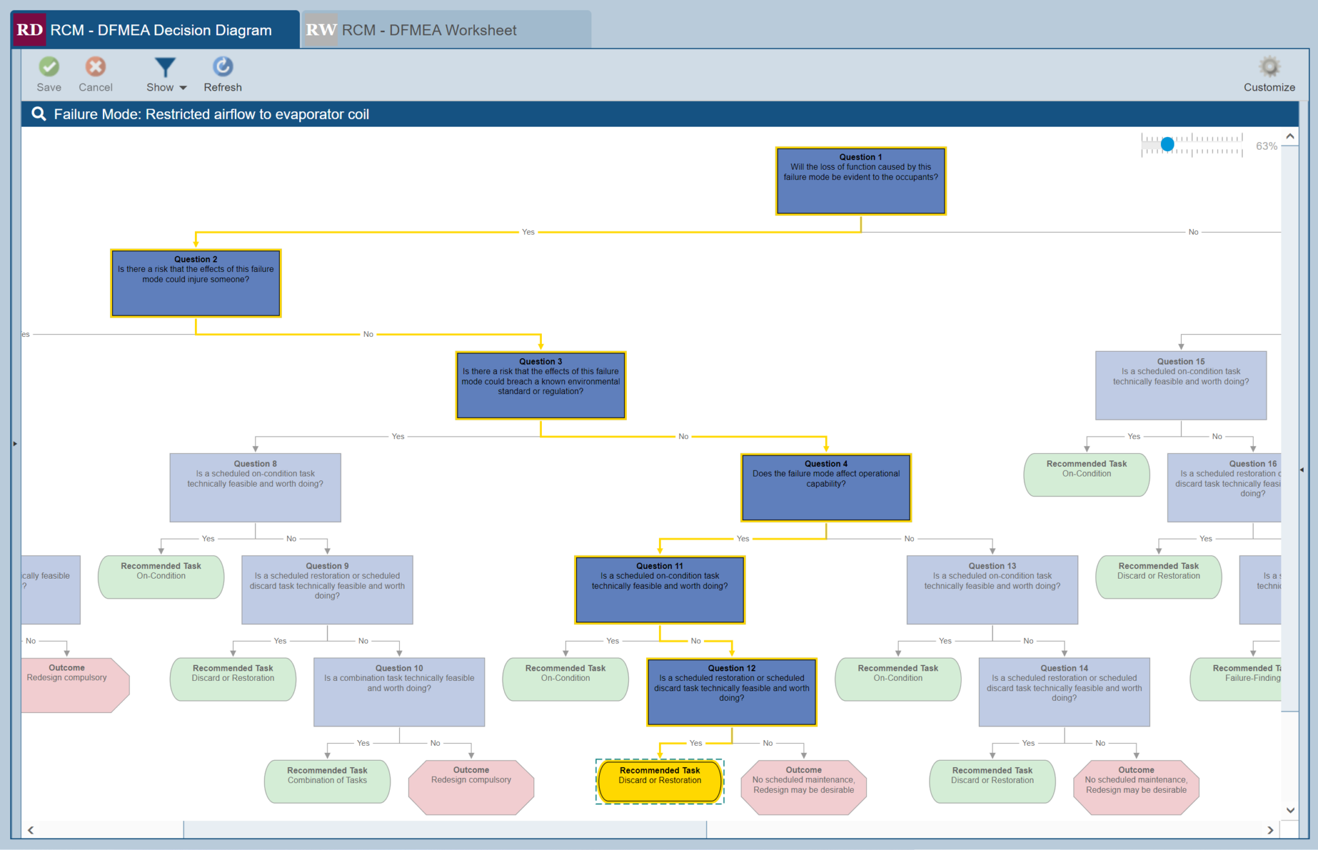
Task: Open the Show dropdown arrow
Action: point(183,87)
